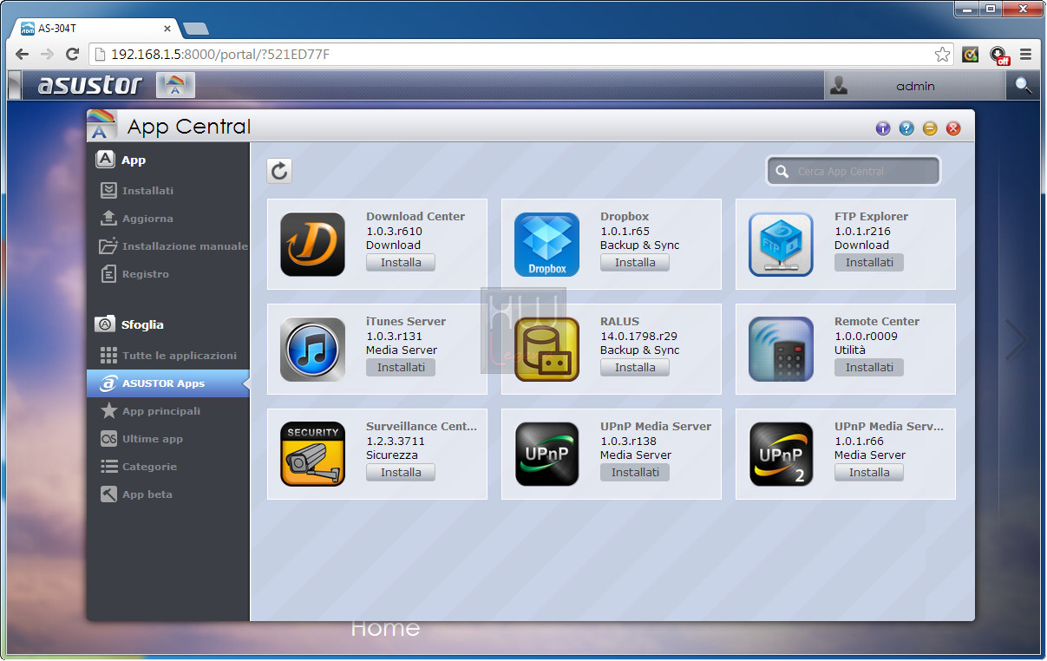1047x661 pixels.
Task: Click the Sicurezza category label
Action: click(x=392, y=455)
